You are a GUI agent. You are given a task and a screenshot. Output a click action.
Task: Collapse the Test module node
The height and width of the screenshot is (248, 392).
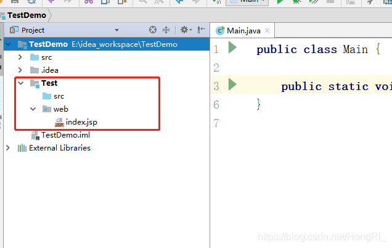[21, 83]
